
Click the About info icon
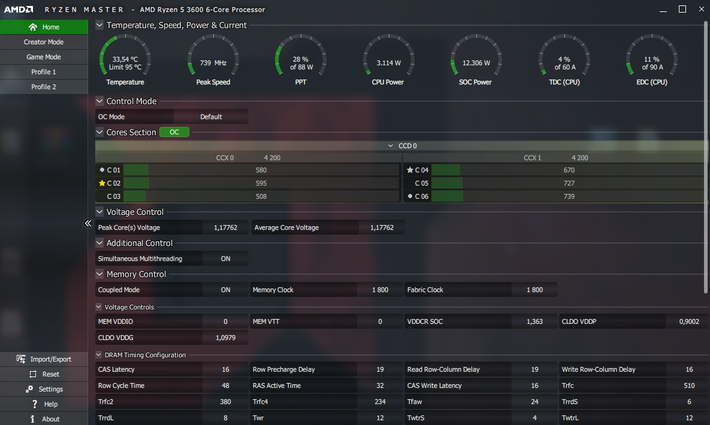click(32, 418)
